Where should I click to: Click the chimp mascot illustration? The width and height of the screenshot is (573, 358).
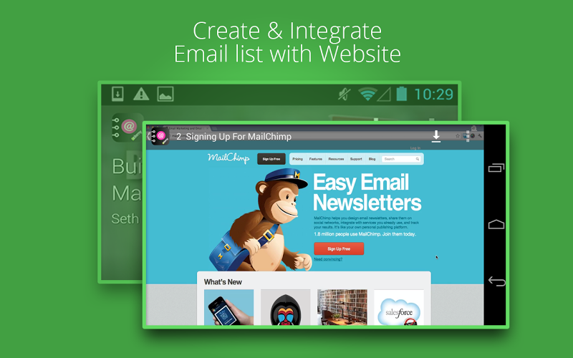(x=260, y=220)
